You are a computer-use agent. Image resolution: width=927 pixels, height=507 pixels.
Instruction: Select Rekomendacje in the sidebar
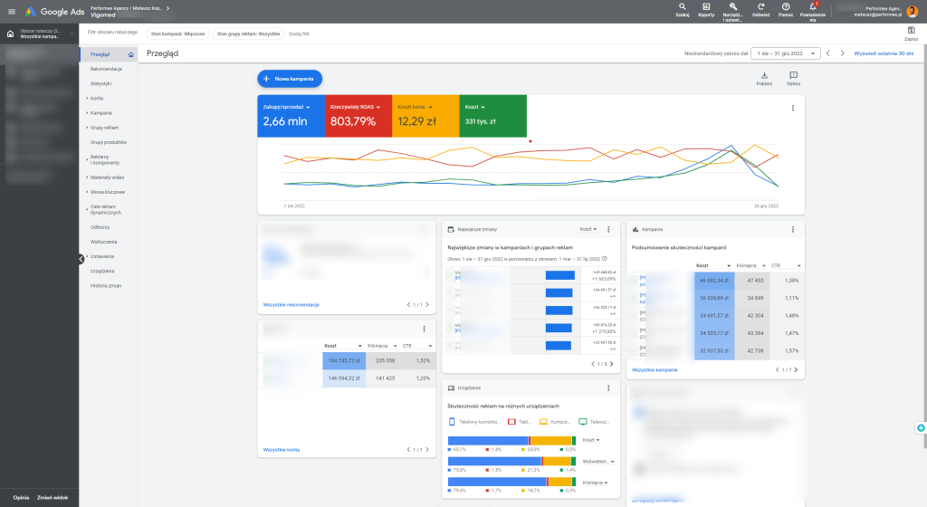106,69
